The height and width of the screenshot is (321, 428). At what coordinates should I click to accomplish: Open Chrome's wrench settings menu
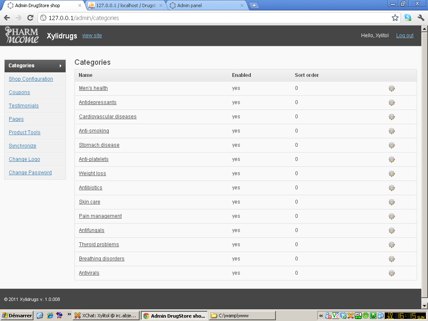420,18
